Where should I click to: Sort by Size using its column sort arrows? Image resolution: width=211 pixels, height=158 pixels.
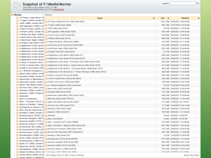pos(168,18)
